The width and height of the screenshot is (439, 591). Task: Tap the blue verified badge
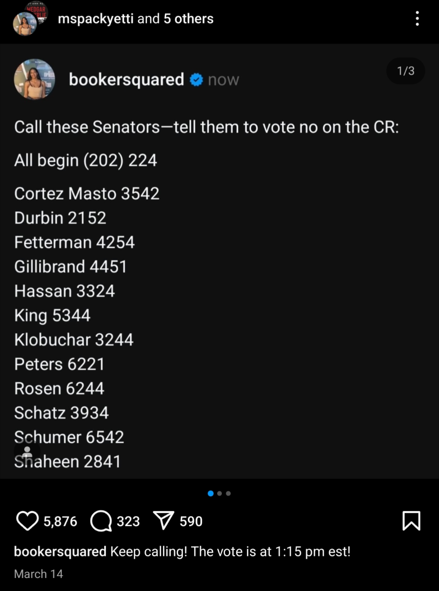coord(196,80)
